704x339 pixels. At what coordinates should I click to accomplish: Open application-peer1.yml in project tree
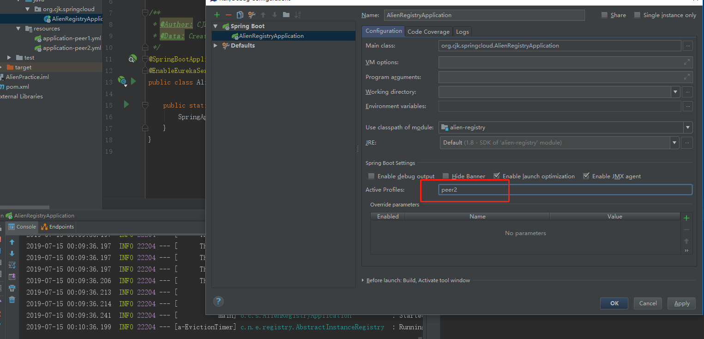(x=72, y=38)
